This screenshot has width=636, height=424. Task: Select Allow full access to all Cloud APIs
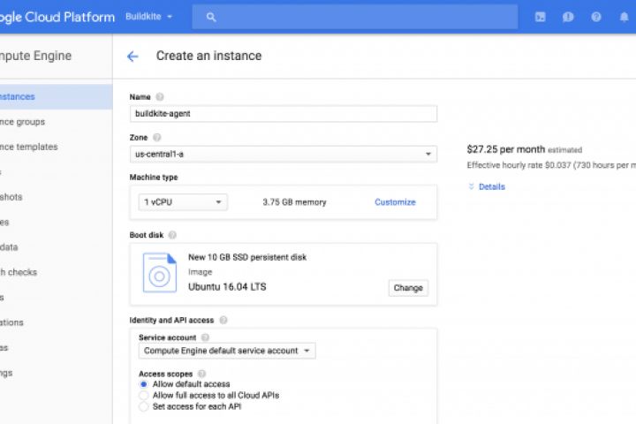tap(144, 396)
